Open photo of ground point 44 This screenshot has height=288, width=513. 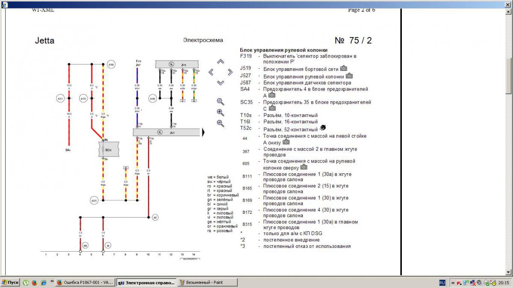286,142
